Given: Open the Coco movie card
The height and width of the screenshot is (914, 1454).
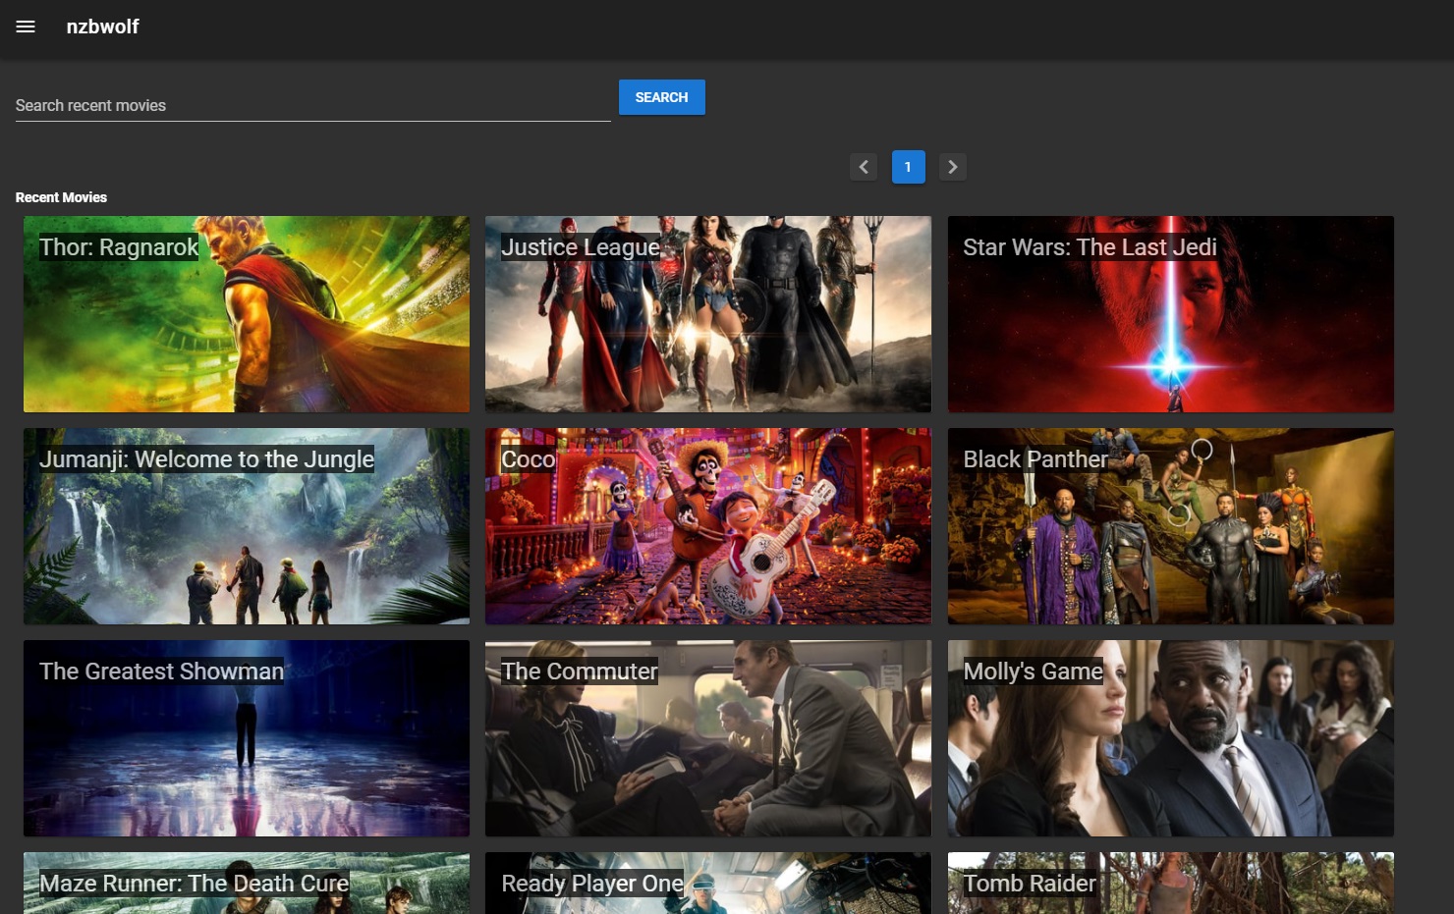Looking at the screenshot, I should pyautogui.click(x=708, y=526).
